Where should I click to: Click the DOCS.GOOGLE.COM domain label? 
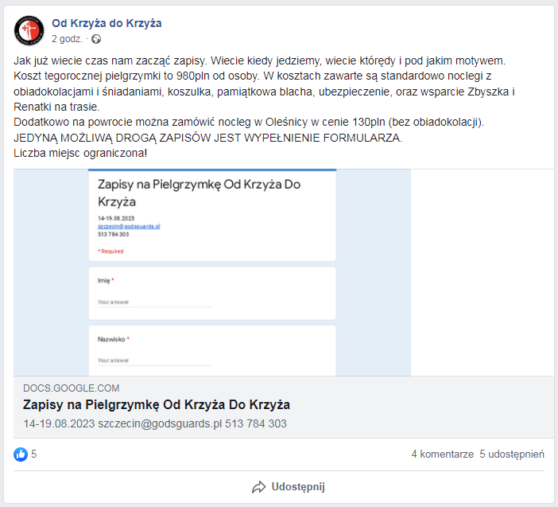click(x=72, y=388)
